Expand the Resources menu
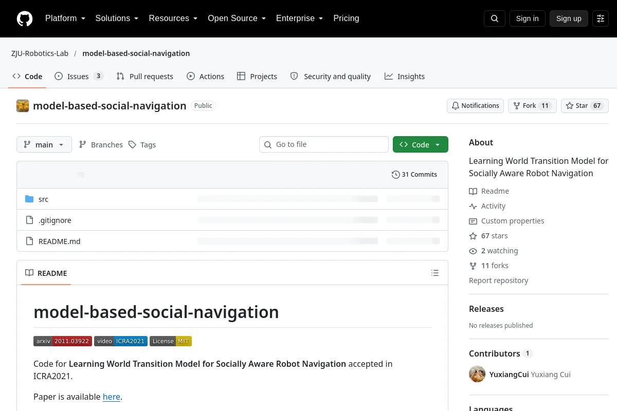617x411 pixels. click(173, 18)
